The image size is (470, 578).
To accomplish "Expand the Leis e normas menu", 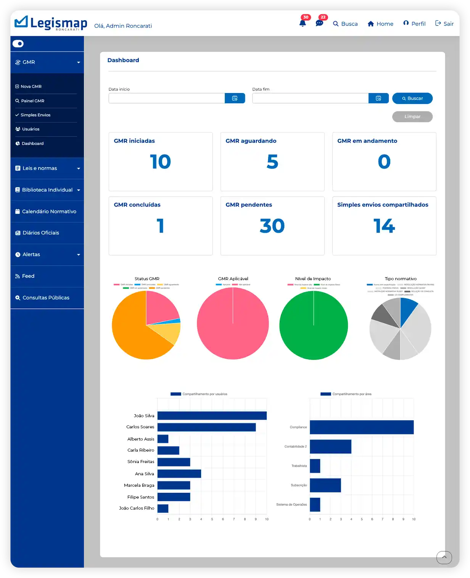I will pos(47,168).
